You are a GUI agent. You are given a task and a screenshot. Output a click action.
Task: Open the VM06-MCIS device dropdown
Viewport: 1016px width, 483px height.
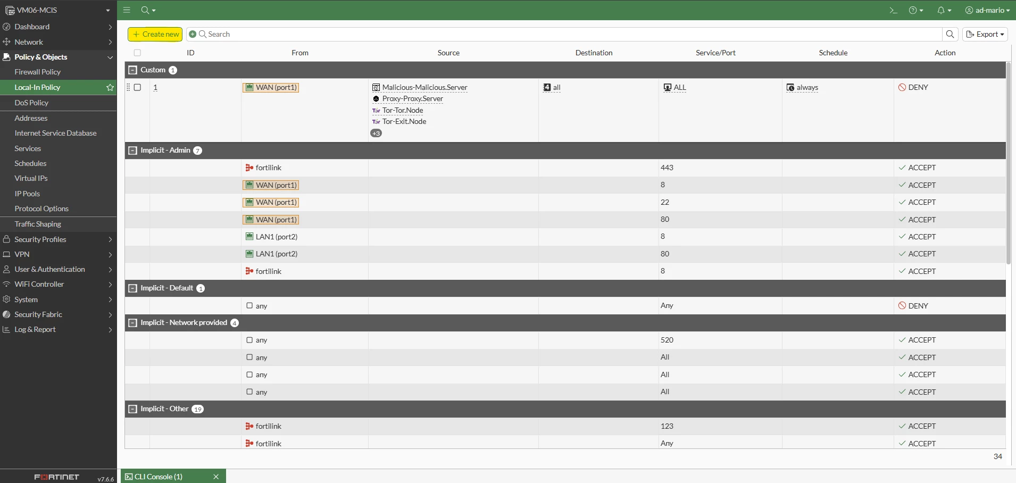(x=58, y=10)
